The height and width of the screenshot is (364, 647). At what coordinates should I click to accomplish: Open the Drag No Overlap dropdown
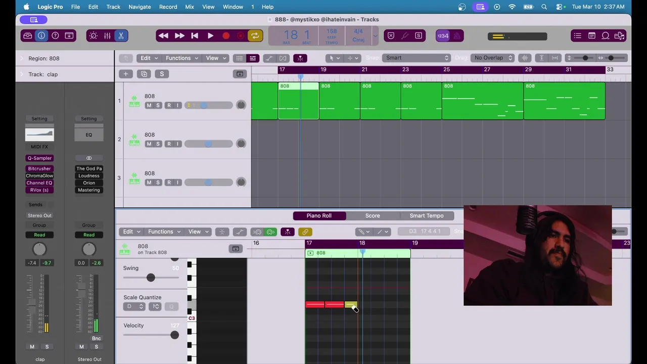tap(493, 58)
